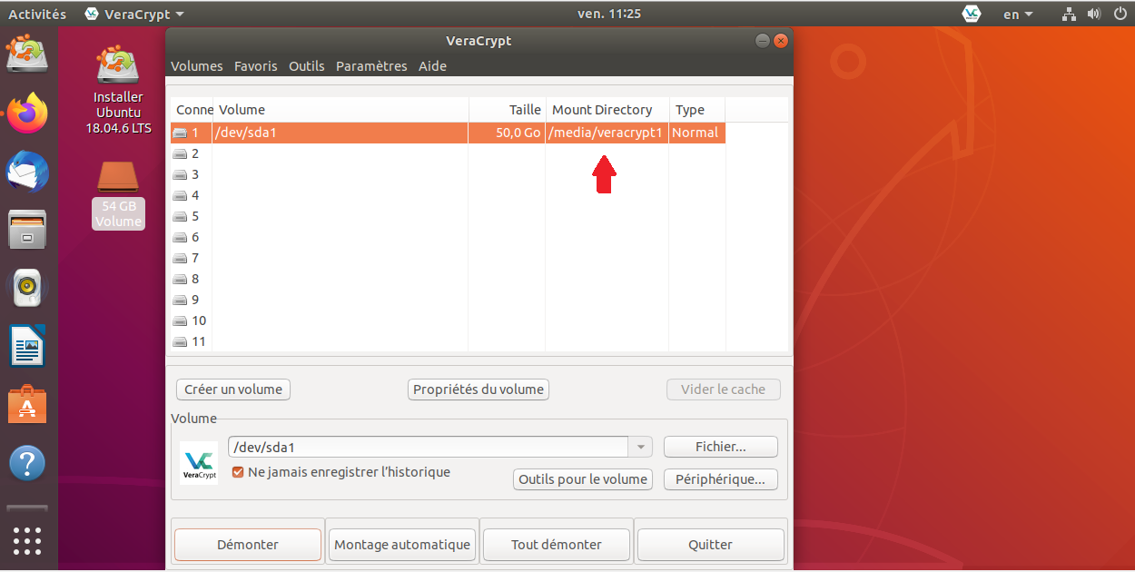The image size is (1135, 572).
Task: Uncheck 'Ne jamais enregistrer l'historique' checkbox
Action: (238, 472)
